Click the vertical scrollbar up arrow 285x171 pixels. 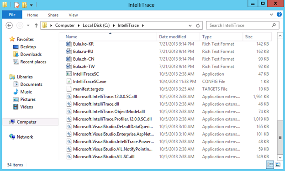pyautogui.click(x=280, y=36)
